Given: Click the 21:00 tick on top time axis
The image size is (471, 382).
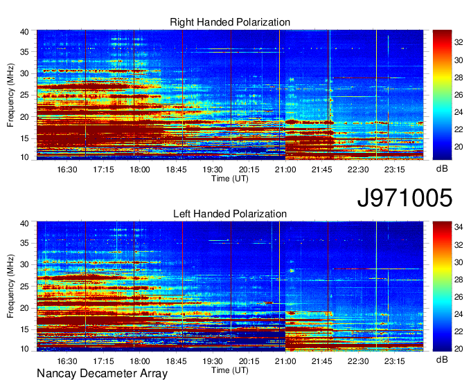Looking at the screenshot, I should tap(285, 170).
